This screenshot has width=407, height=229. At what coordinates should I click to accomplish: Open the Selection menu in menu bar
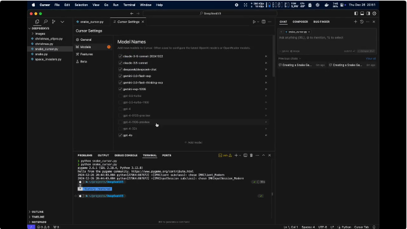click(81, 5)
